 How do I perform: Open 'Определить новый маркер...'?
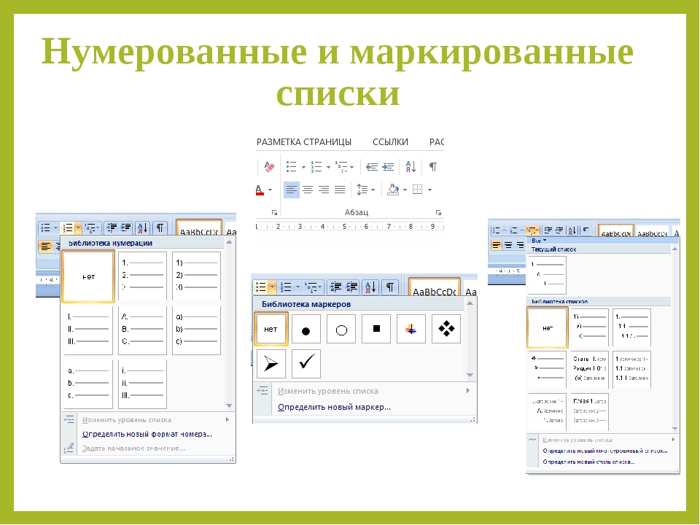(x=334, y=407)
